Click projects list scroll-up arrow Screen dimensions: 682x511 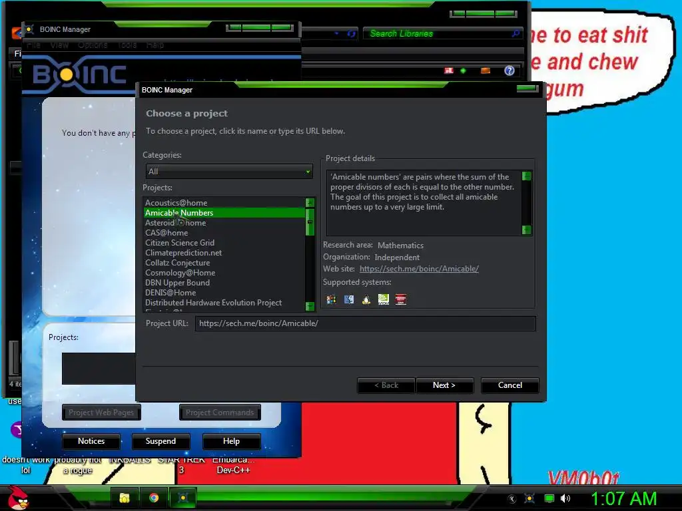(310, 202)
